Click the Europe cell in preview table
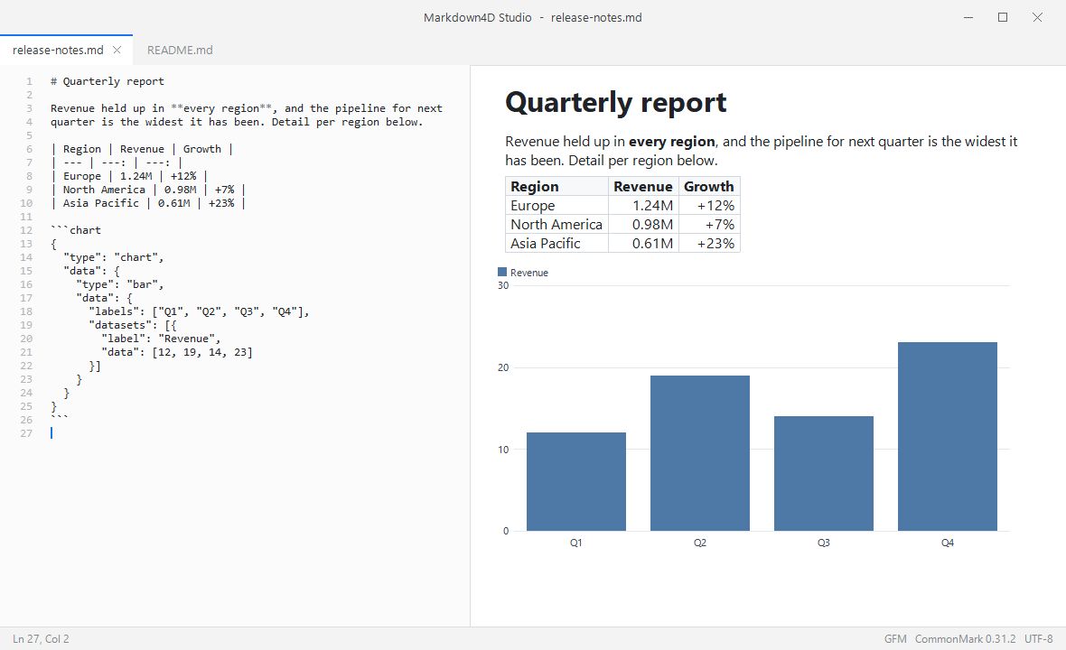This screenshot has width=1066, height=650. point(556,205)
